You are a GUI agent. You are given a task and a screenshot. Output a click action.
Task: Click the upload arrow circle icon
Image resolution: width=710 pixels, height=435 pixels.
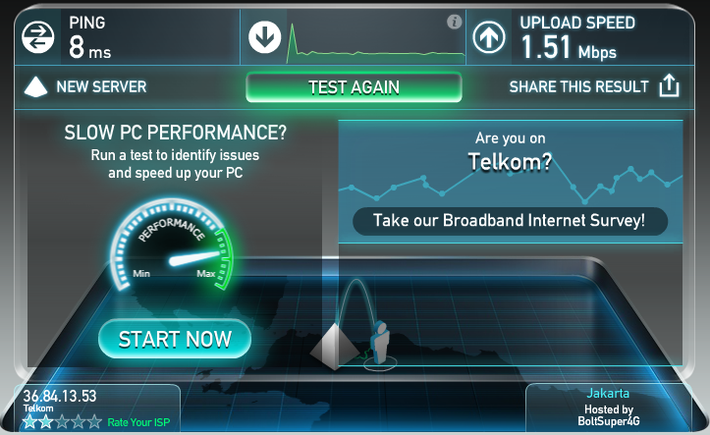tap(489, 37)
